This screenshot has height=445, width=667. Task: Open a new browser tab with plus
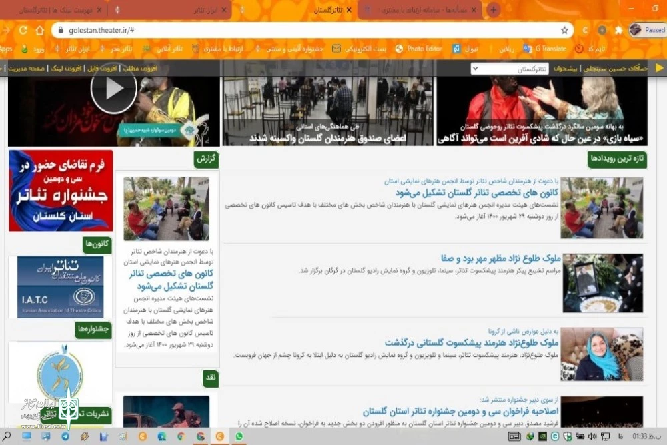(494, 10)
